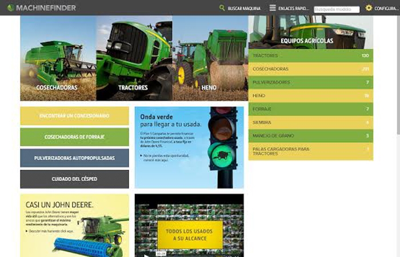Click Todos los usados video thumbnail
The width and height of the screenshot is (400, 257).
coord(189,226)
